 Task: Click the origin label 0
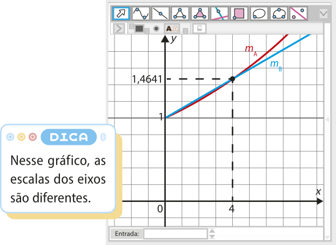click(160, 209)
